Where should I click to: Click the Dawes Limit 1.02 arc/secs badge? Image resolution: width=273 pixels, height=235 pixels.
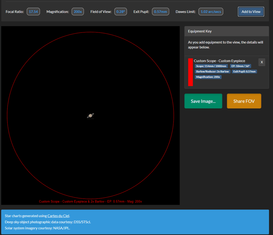click(x=211, y=12)
